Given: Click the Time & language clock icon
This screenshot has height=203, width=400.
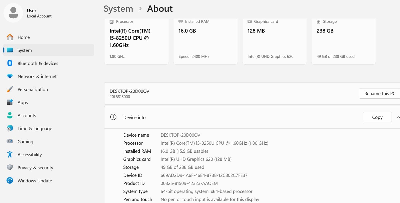Looking at the screenshot, I should pyautogui.click(x=10, y=128).
